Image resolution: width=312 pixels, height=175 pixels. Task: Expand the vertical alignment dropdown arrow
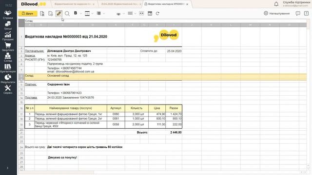pyautogui.click(x=123, y=14)
